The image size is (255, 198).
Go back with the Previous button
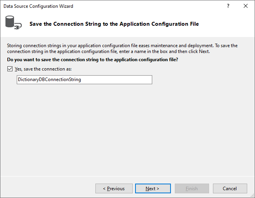click(113, 189)
